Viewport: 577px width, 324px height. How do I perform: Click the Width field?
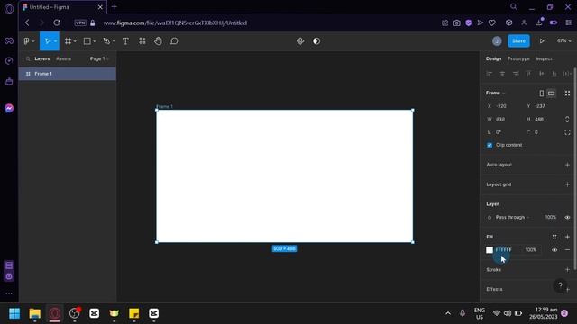(x=503, y=120)
